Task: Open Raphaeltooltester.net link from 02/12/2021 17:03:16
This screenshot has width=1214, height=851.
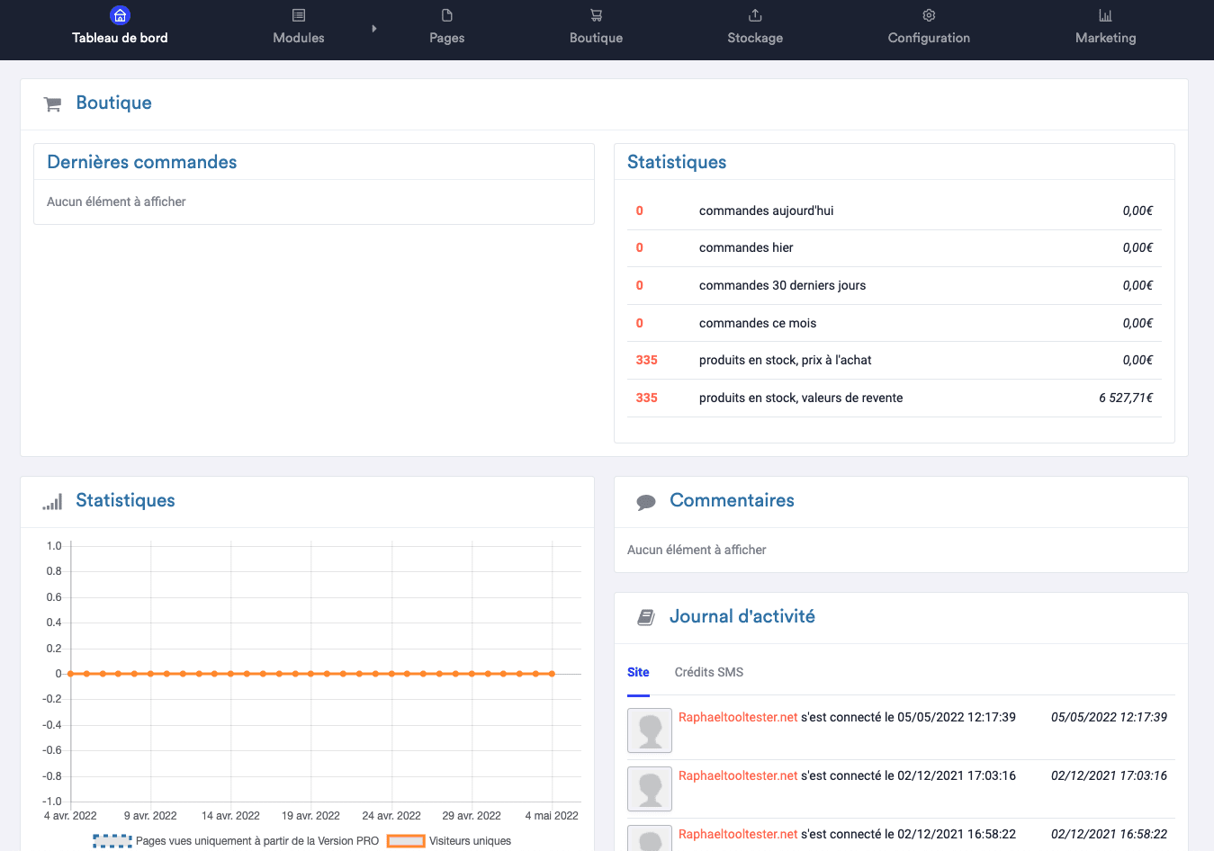Action: pos(738,775)
